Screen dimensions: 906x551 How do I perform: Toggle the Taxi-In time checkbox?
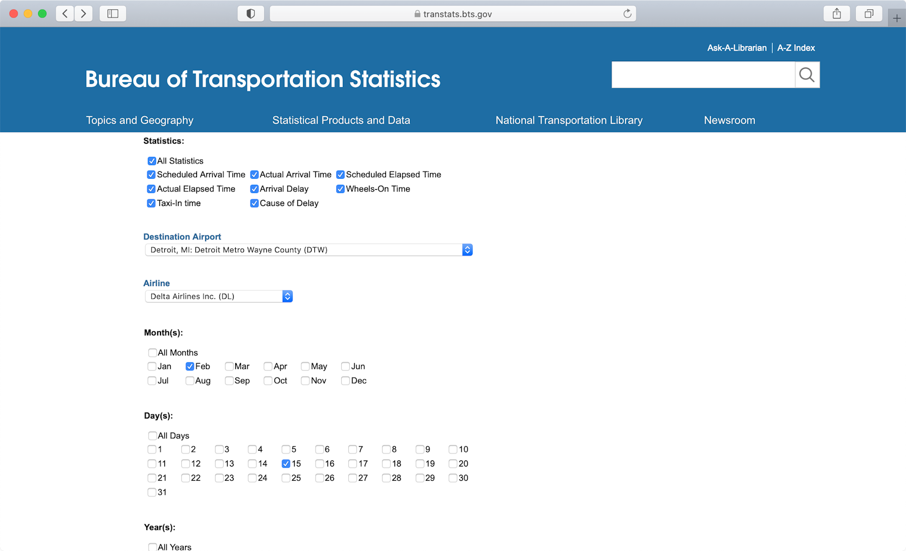coord(151,203)
